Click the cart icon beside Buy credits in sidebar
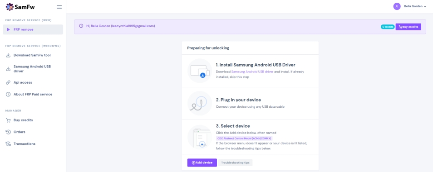This screenshot has height=172, width=433. coord(8,120)
